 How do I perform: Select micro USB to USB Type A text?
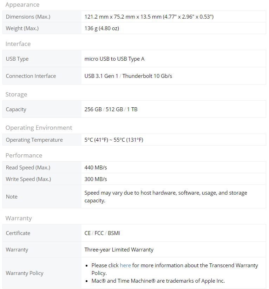point(114,59)
